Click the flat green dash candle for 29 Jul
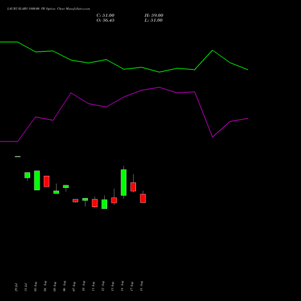Screen dimensions: 301x301 click(x=17, y=157)
